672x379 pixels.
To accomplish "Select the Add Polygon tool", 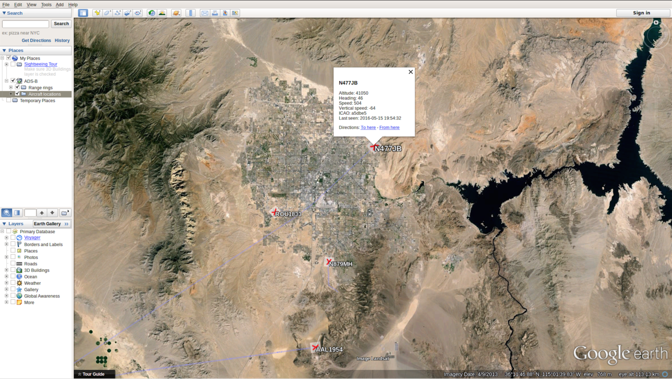I will point(107,12).
